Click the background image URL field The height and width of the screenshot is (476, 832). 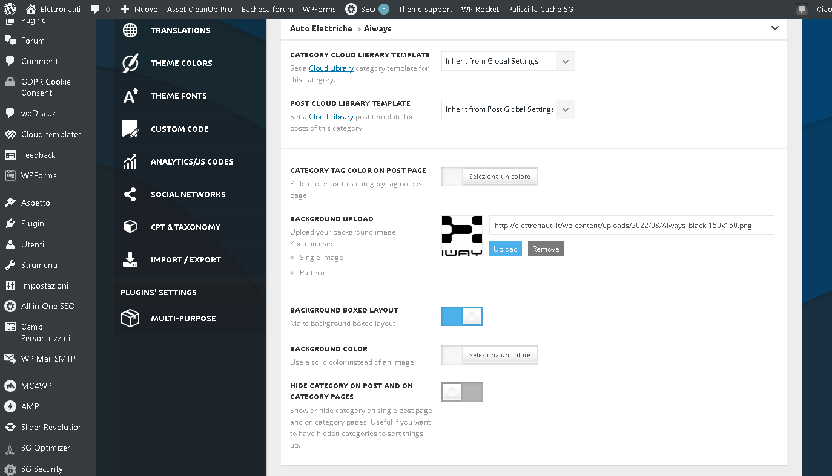[x=632, y=225]
